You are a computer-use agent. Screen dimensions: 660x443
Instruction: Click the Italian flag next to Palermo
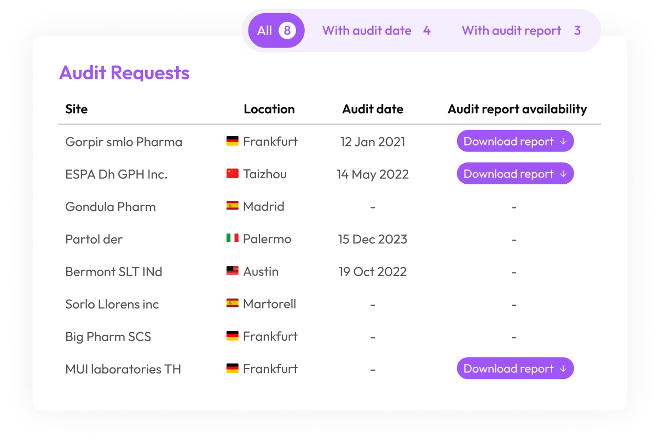click(x=232, y=239)
